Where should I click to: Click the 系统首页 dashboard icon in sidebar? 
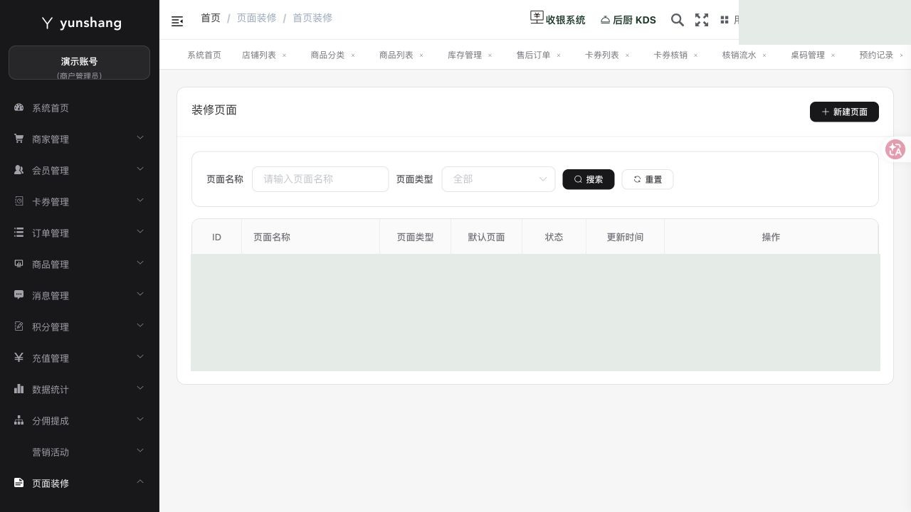[19, 107]
